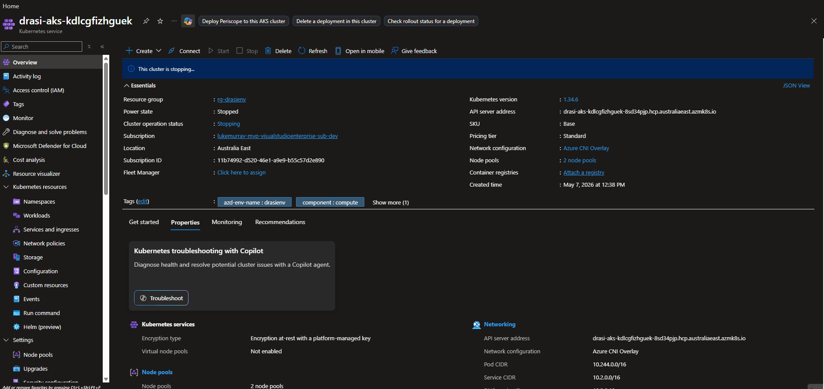824x389 pixels.
Task: Click the tags edit link
Action: (142, 201)
